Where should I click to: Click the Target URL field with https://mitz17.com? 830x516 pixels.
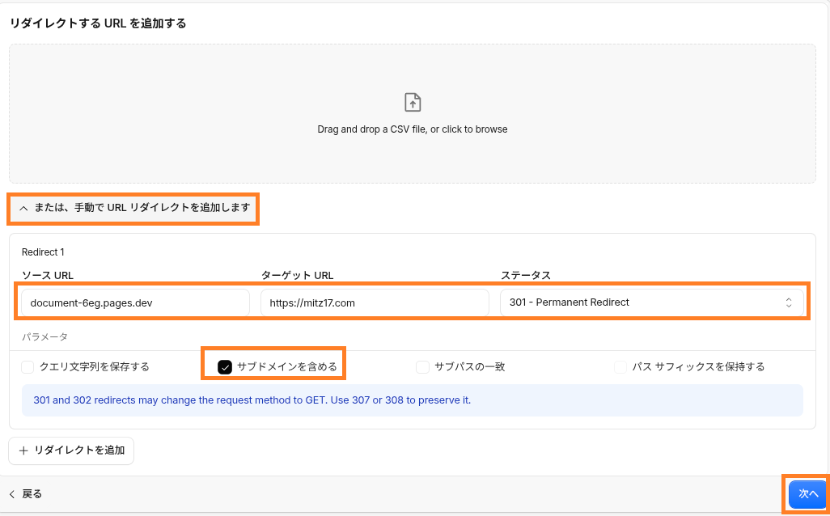375,302
